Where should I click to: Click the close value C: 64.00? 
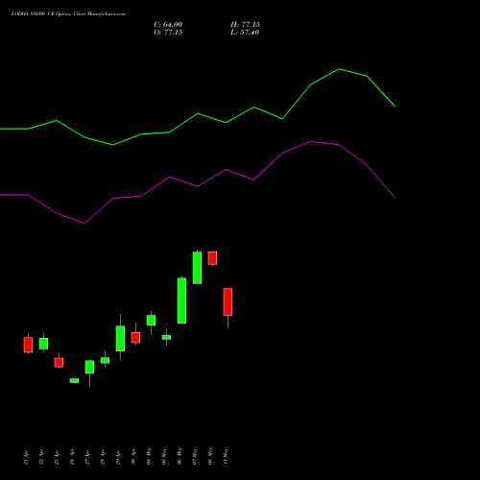coord(168,25)
